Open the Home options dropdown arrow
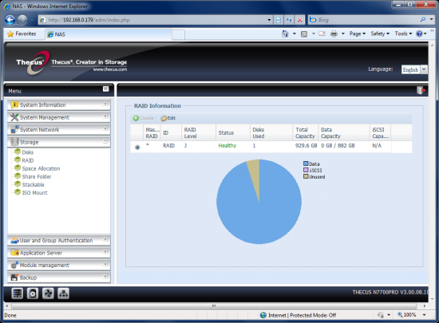439x323 pixels. (295, 33)
